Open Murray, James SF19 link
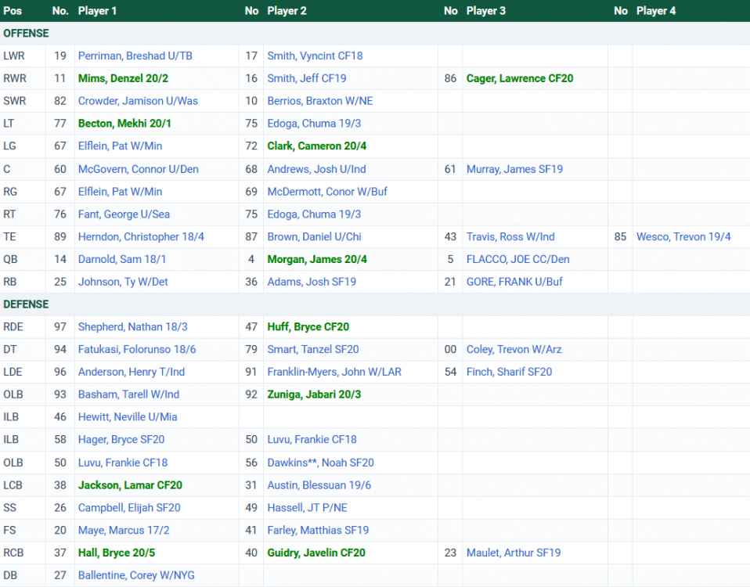750x587 pixels. tap(514, 169)
